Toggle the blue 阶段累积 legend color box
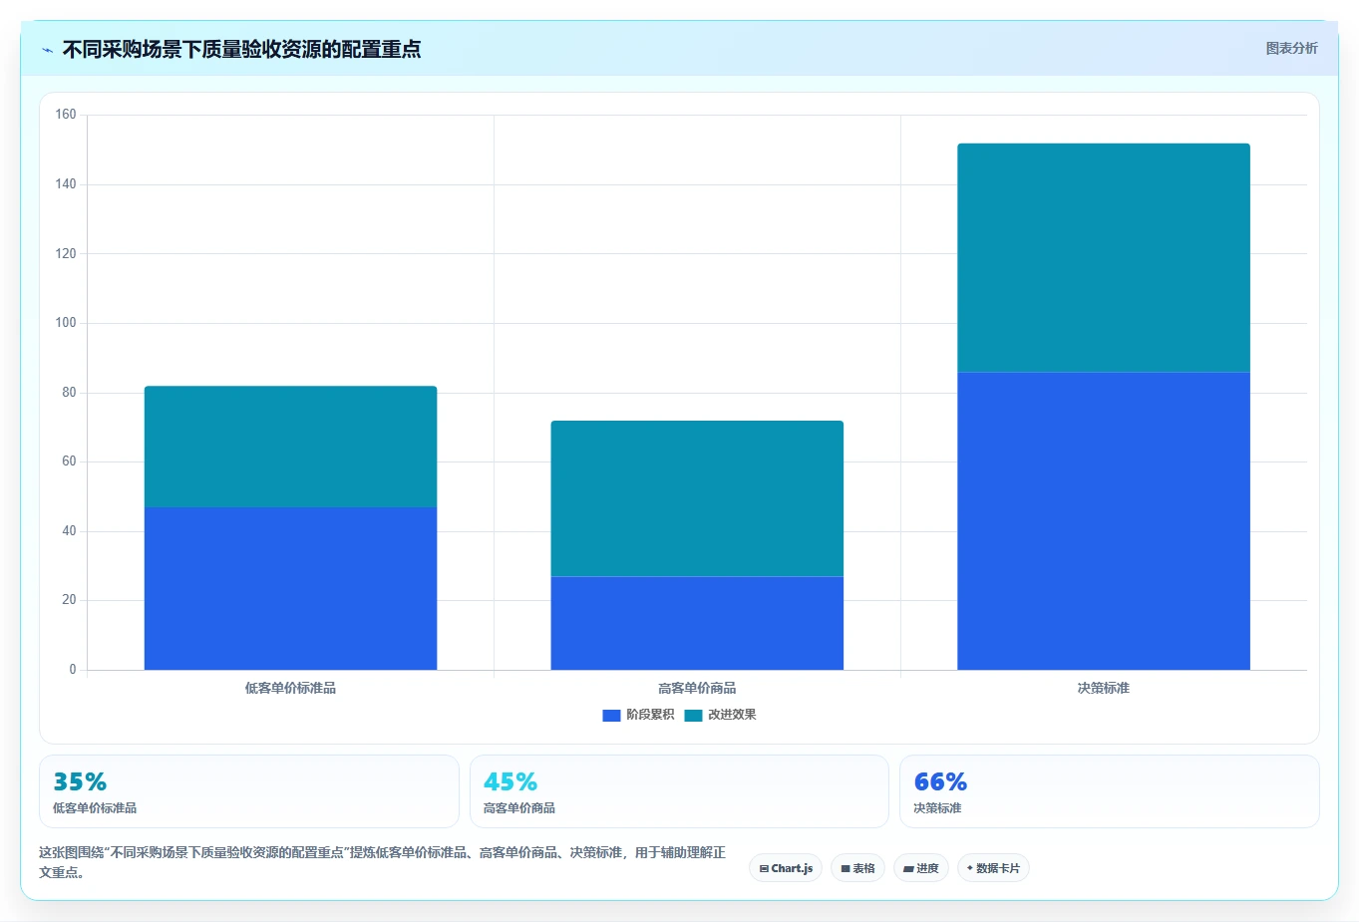Viewport: 1359px width, 922px height. (611, 716)
